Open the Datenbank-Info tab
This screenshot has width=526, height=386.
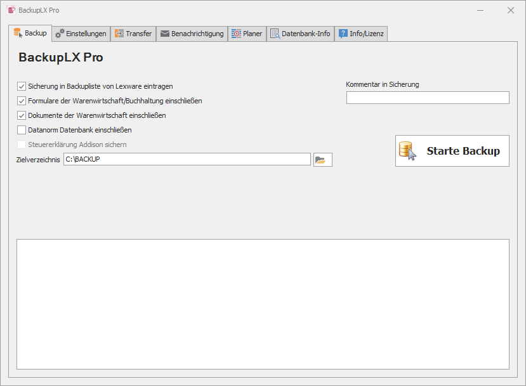tap(301, 34)
